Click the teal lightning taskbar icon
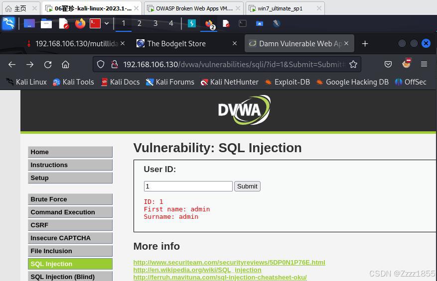Screen dimensions: 437x281 pos(192,23)
